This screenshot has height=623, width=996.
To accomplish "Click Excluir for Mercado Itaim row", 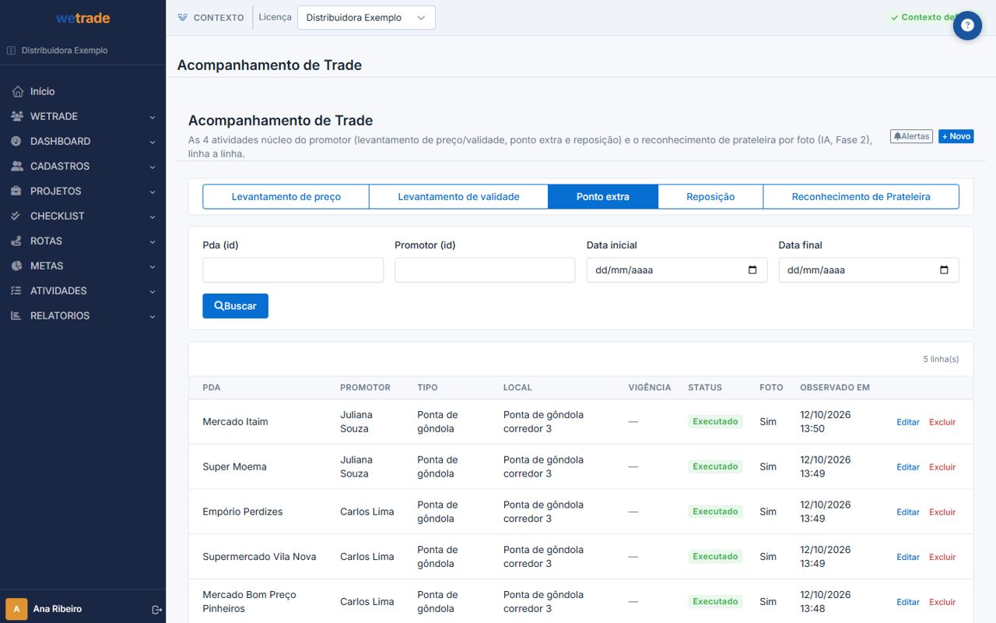I will tap(942, 422).
